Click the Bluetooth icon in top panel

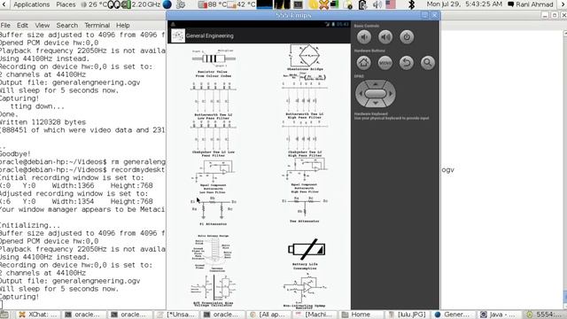tap(411, 4)
